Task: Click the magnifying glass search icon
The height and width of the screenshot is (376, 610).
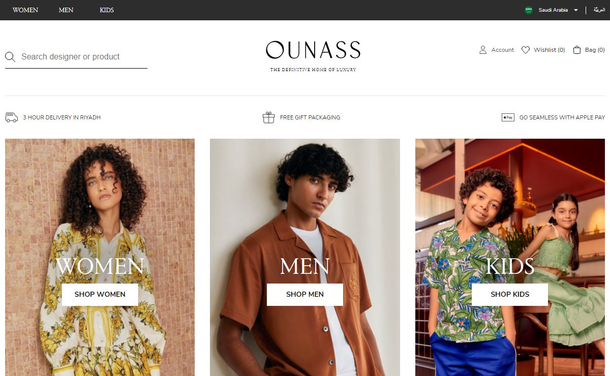Action: (10, 57)
